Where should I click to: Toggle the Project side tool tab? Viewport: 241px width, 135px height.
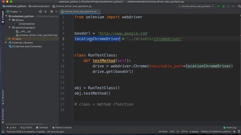click(x=3, y=16)
